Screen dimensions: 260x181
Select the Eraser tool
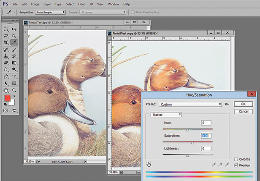point(6,63)
